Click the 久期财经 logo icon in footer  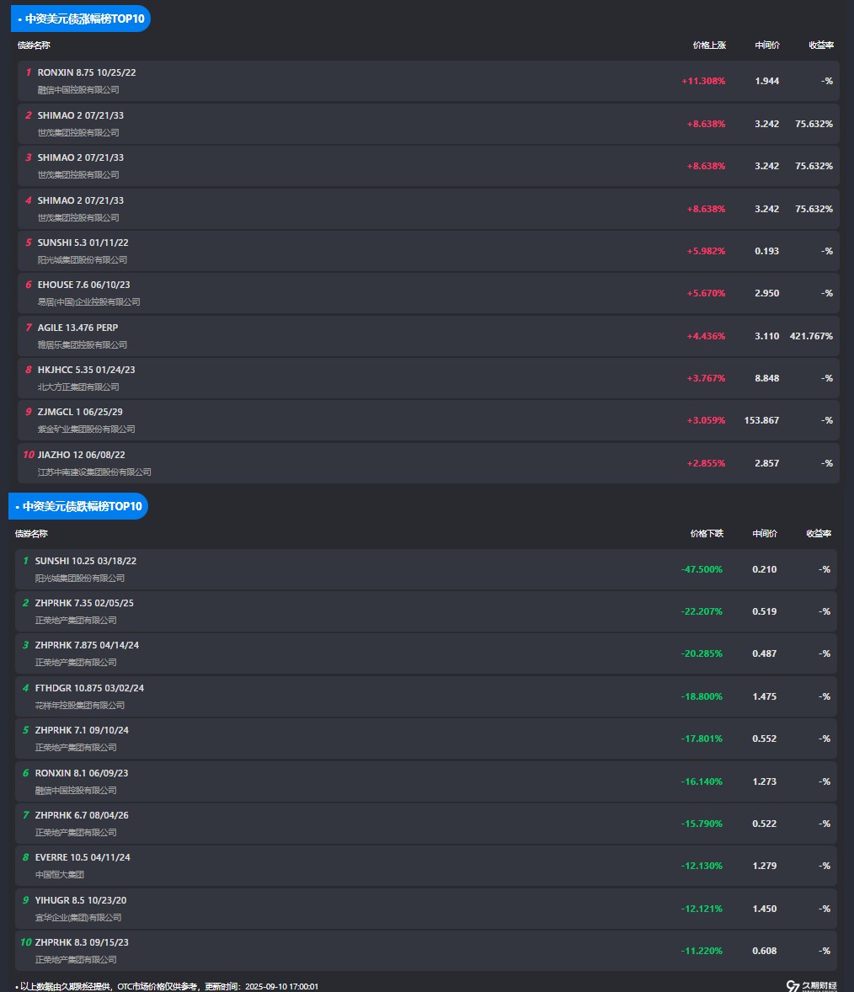(x=792, y=986)
